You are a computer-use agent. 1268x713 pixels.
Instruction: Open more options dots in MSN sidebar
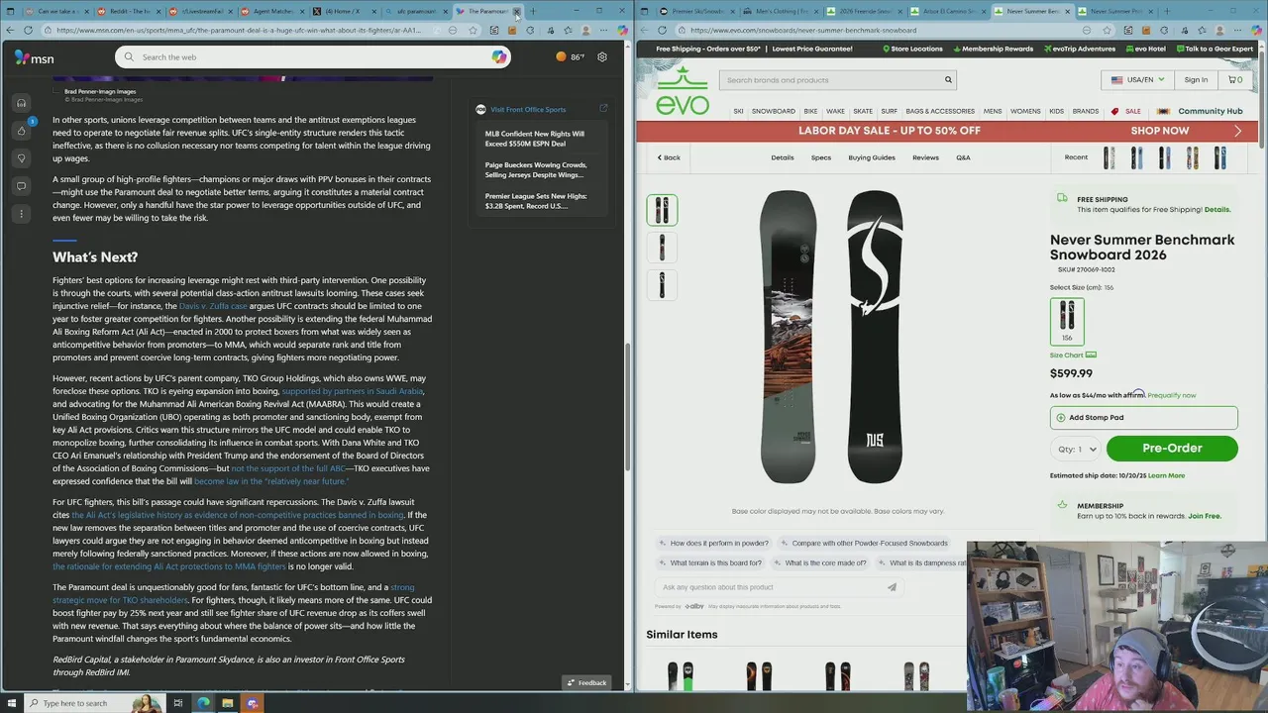coord(21,214)
